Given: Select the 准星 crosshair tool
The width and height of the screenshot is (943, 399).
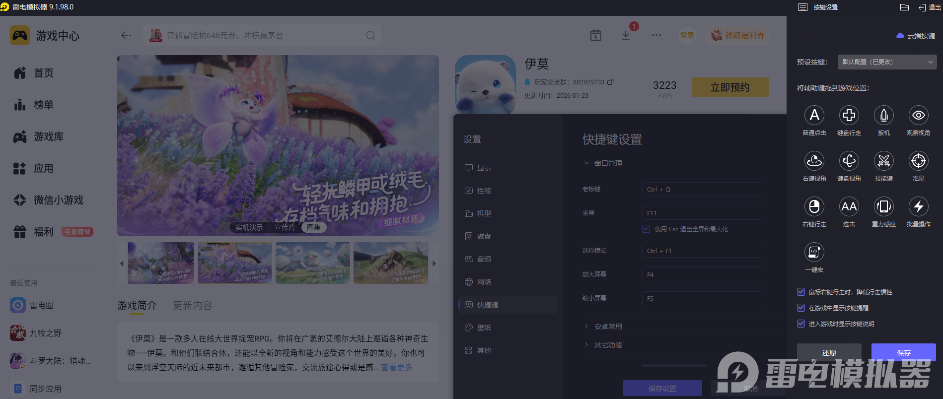Looking at the screenshot, I should (918, 161).
